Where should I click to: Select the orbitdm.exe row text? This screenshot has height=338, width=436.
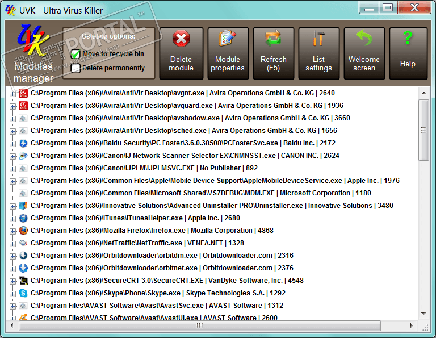click(x=162, y=256)
